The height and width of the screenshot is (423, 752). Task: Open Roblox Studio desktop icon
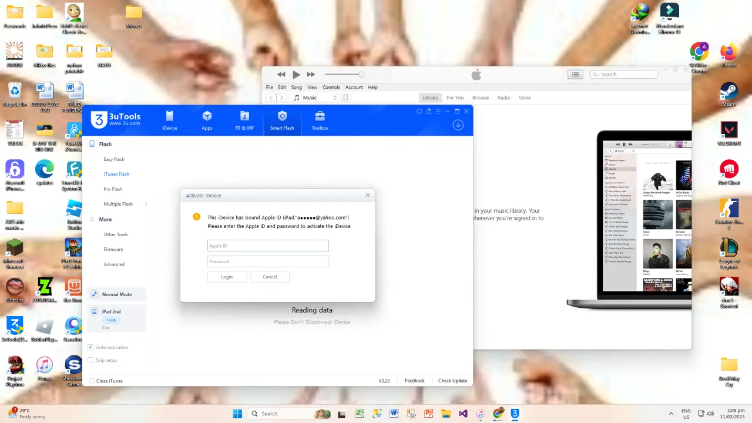point(74,215)
